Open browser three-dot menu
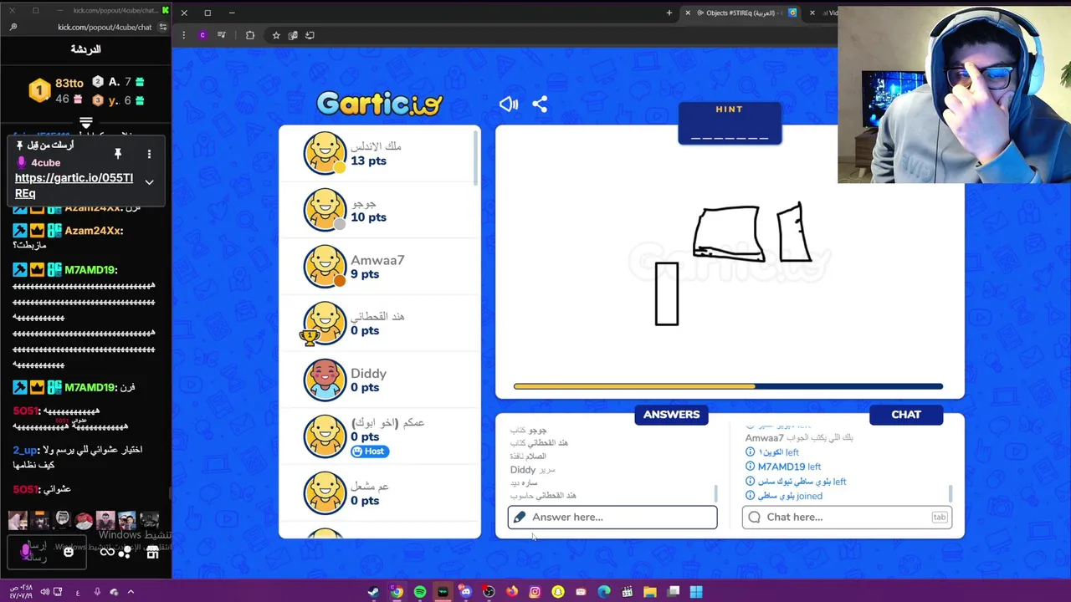Image resolution: width=1071 pixels, height=602 pixels. coord(183,35)
